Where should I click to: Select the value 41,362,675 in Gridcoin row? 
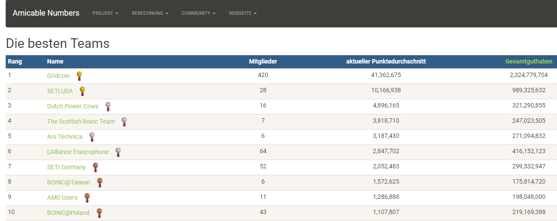pyautogui.click(x=386, y=75)
